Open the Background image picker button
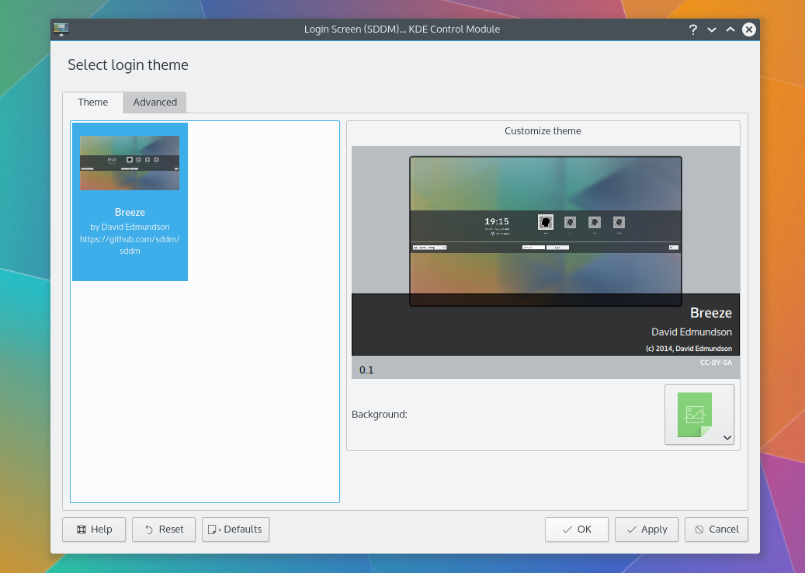This screenshot has width=805, height=573. pyautogui.click(x=699, y=415)
